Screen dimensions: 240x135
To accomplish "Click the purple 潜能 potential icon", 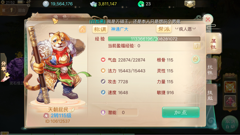I will [x=103, y=112].
